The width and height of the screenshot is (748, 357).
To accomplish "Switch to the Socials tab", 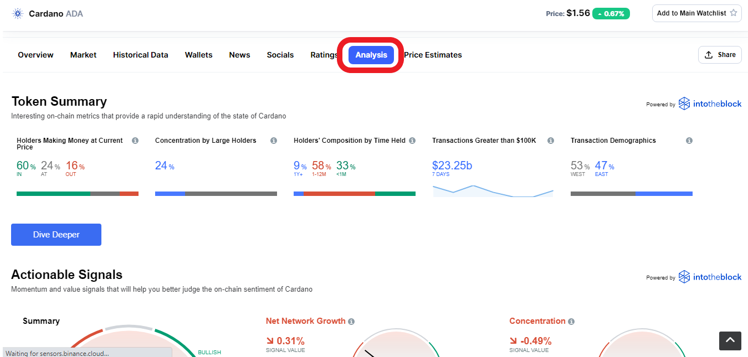I will [x=280, y=55].
